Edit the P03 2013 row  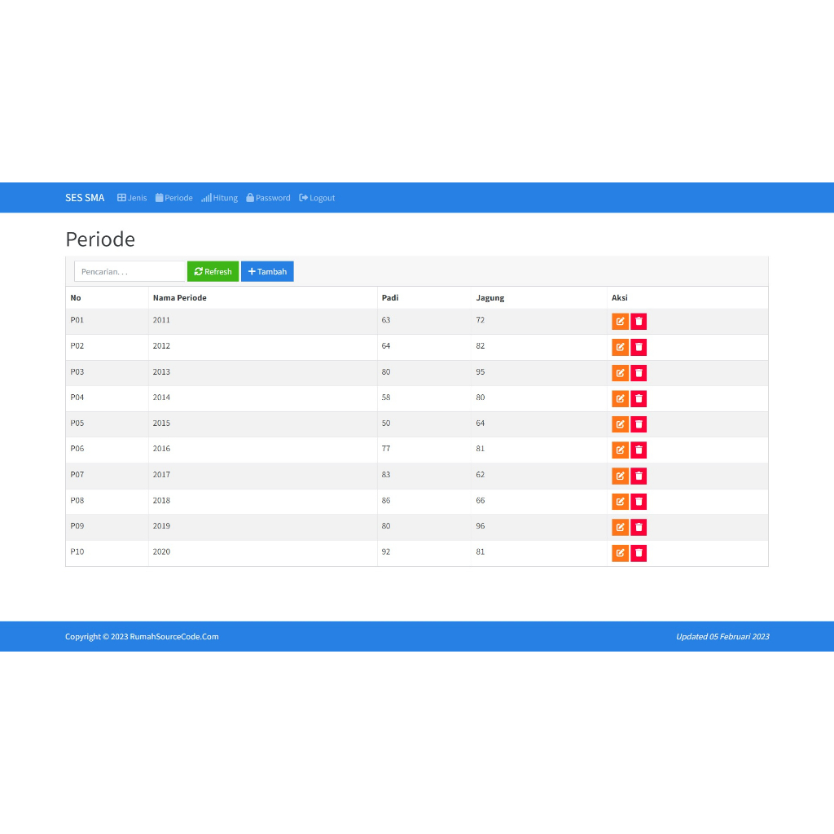[620, 373]
